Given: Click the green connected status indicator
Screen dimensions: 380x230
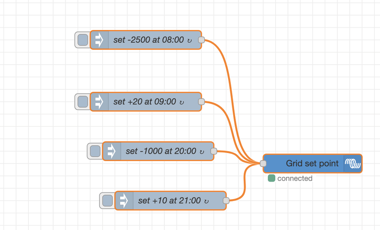Looking at the screenshot, I should (271, 178).
